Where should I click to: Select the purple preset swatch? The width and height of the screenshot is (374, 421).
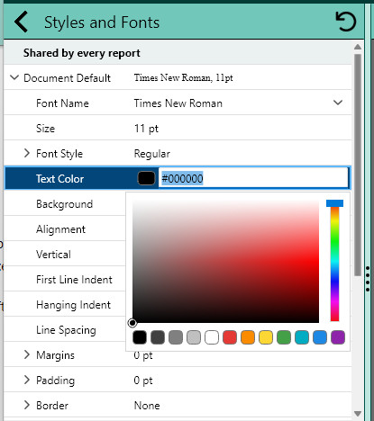click(338, 337)
